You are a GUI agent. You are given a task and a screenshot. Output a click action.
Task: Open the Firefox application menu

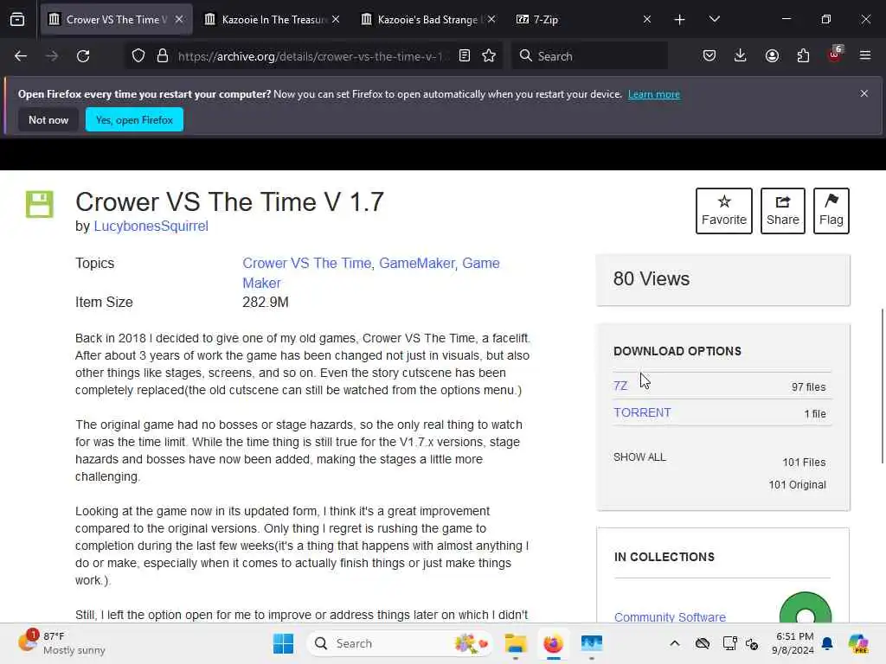click(865, 56)
